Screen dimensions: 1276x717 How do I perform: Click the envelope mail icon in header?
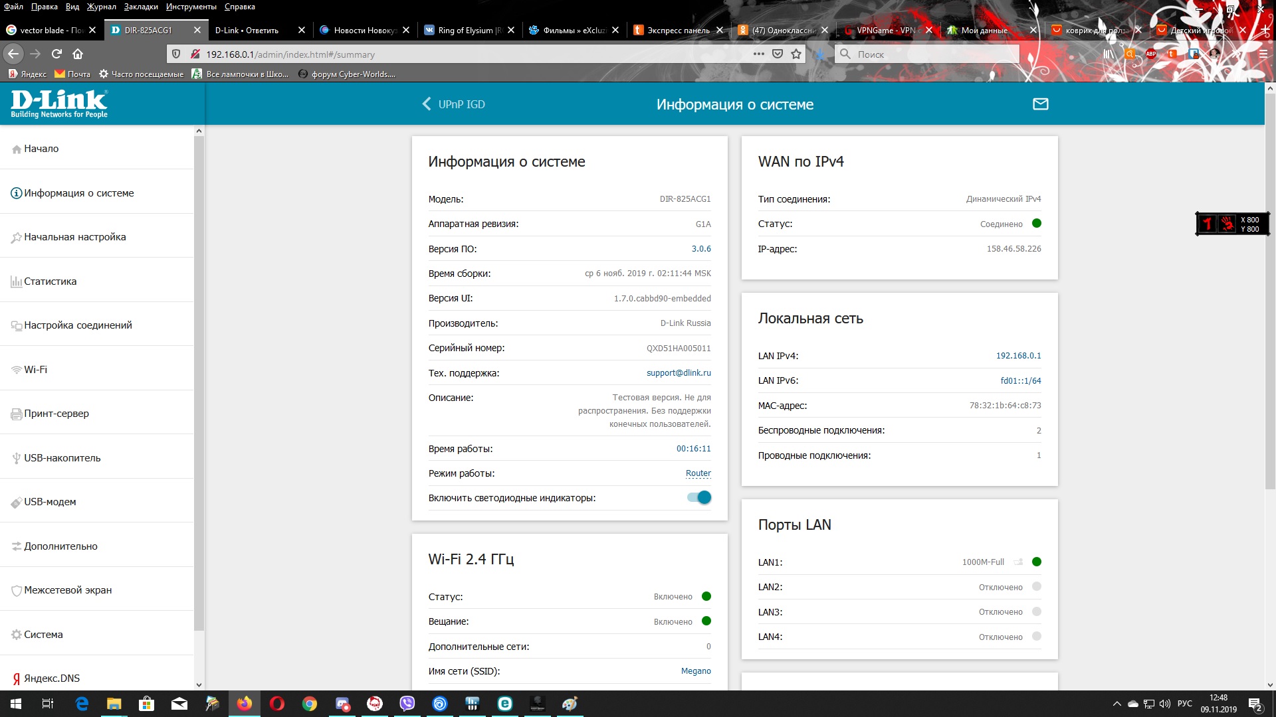tap(1040, 104)
